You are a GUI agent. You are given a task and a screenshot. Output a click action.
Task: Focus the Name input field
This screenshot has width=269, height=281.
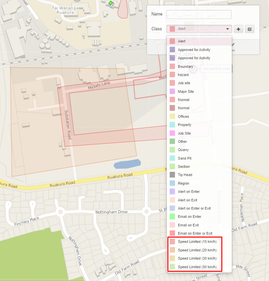[199, 14]
